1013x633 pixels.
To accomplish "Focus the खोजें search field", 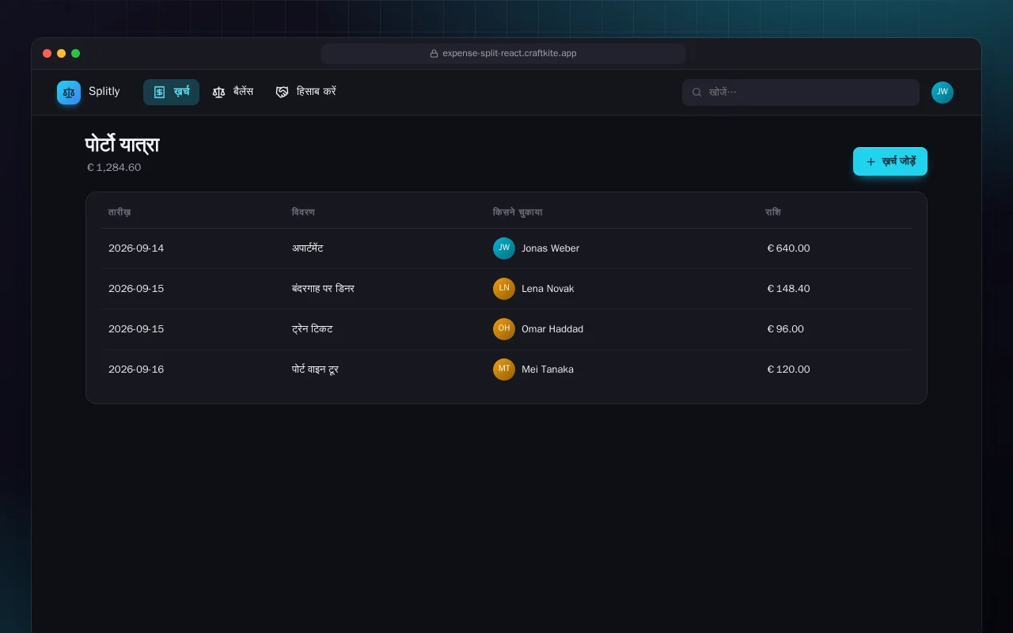I will [801, 92].
